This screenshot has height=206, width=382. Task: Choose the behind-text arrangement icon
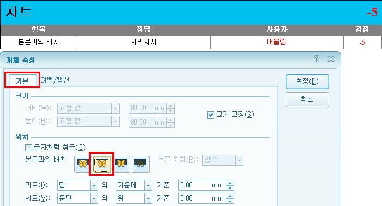click(140, 164)
